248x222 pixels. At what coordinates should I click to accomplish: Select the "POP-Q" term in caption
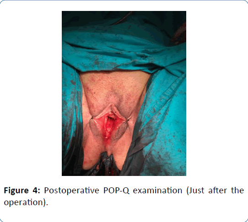116,191
